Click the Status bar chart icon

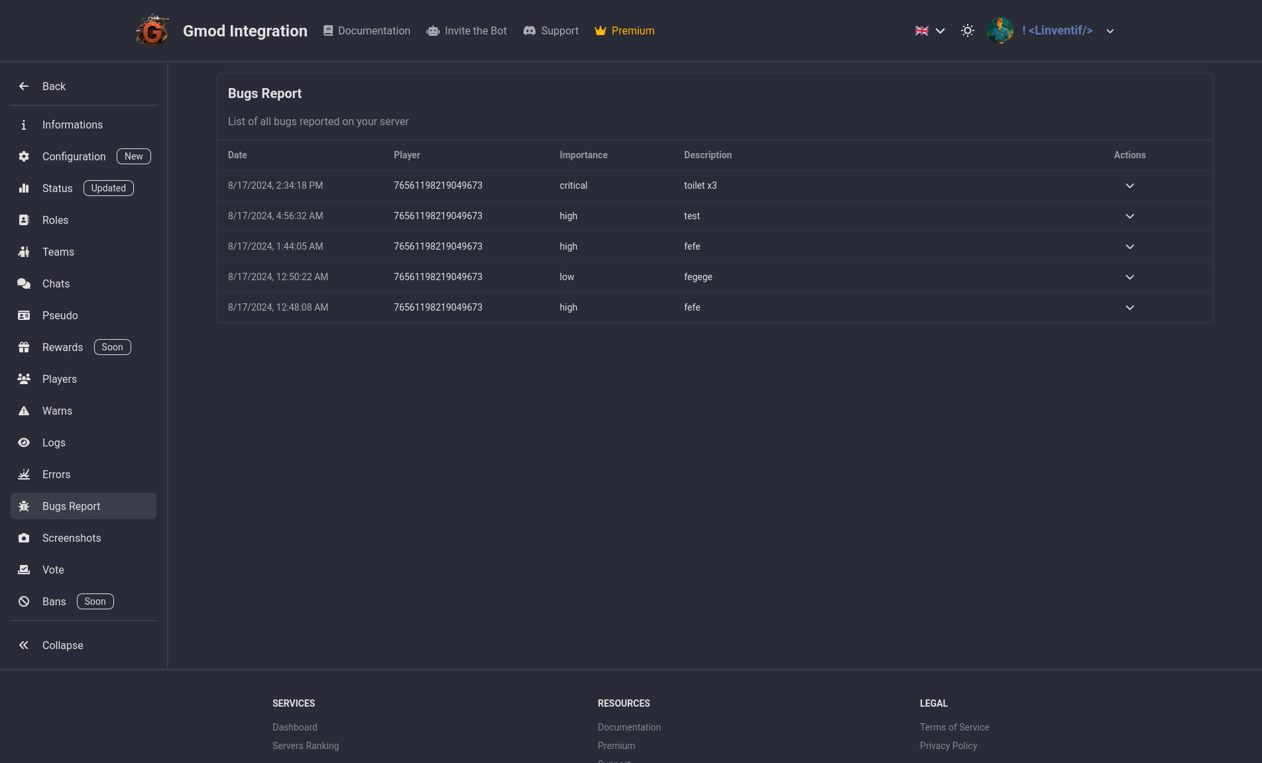(x=24, y=189)
